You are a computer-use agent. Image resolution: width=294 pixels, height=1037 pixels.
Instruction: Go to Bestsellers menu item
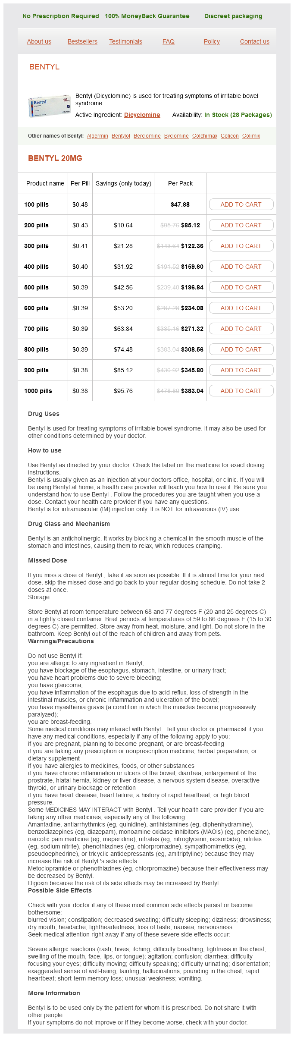point(82,41)
